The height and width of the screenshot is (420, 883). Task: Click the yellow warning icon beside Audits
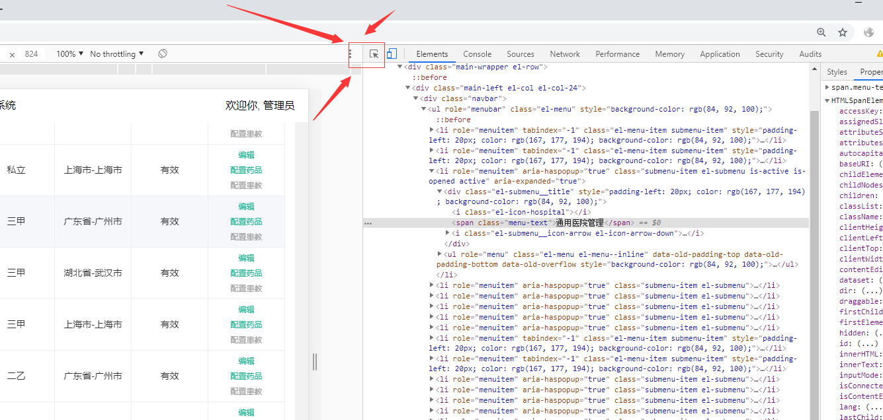[878, 53]
